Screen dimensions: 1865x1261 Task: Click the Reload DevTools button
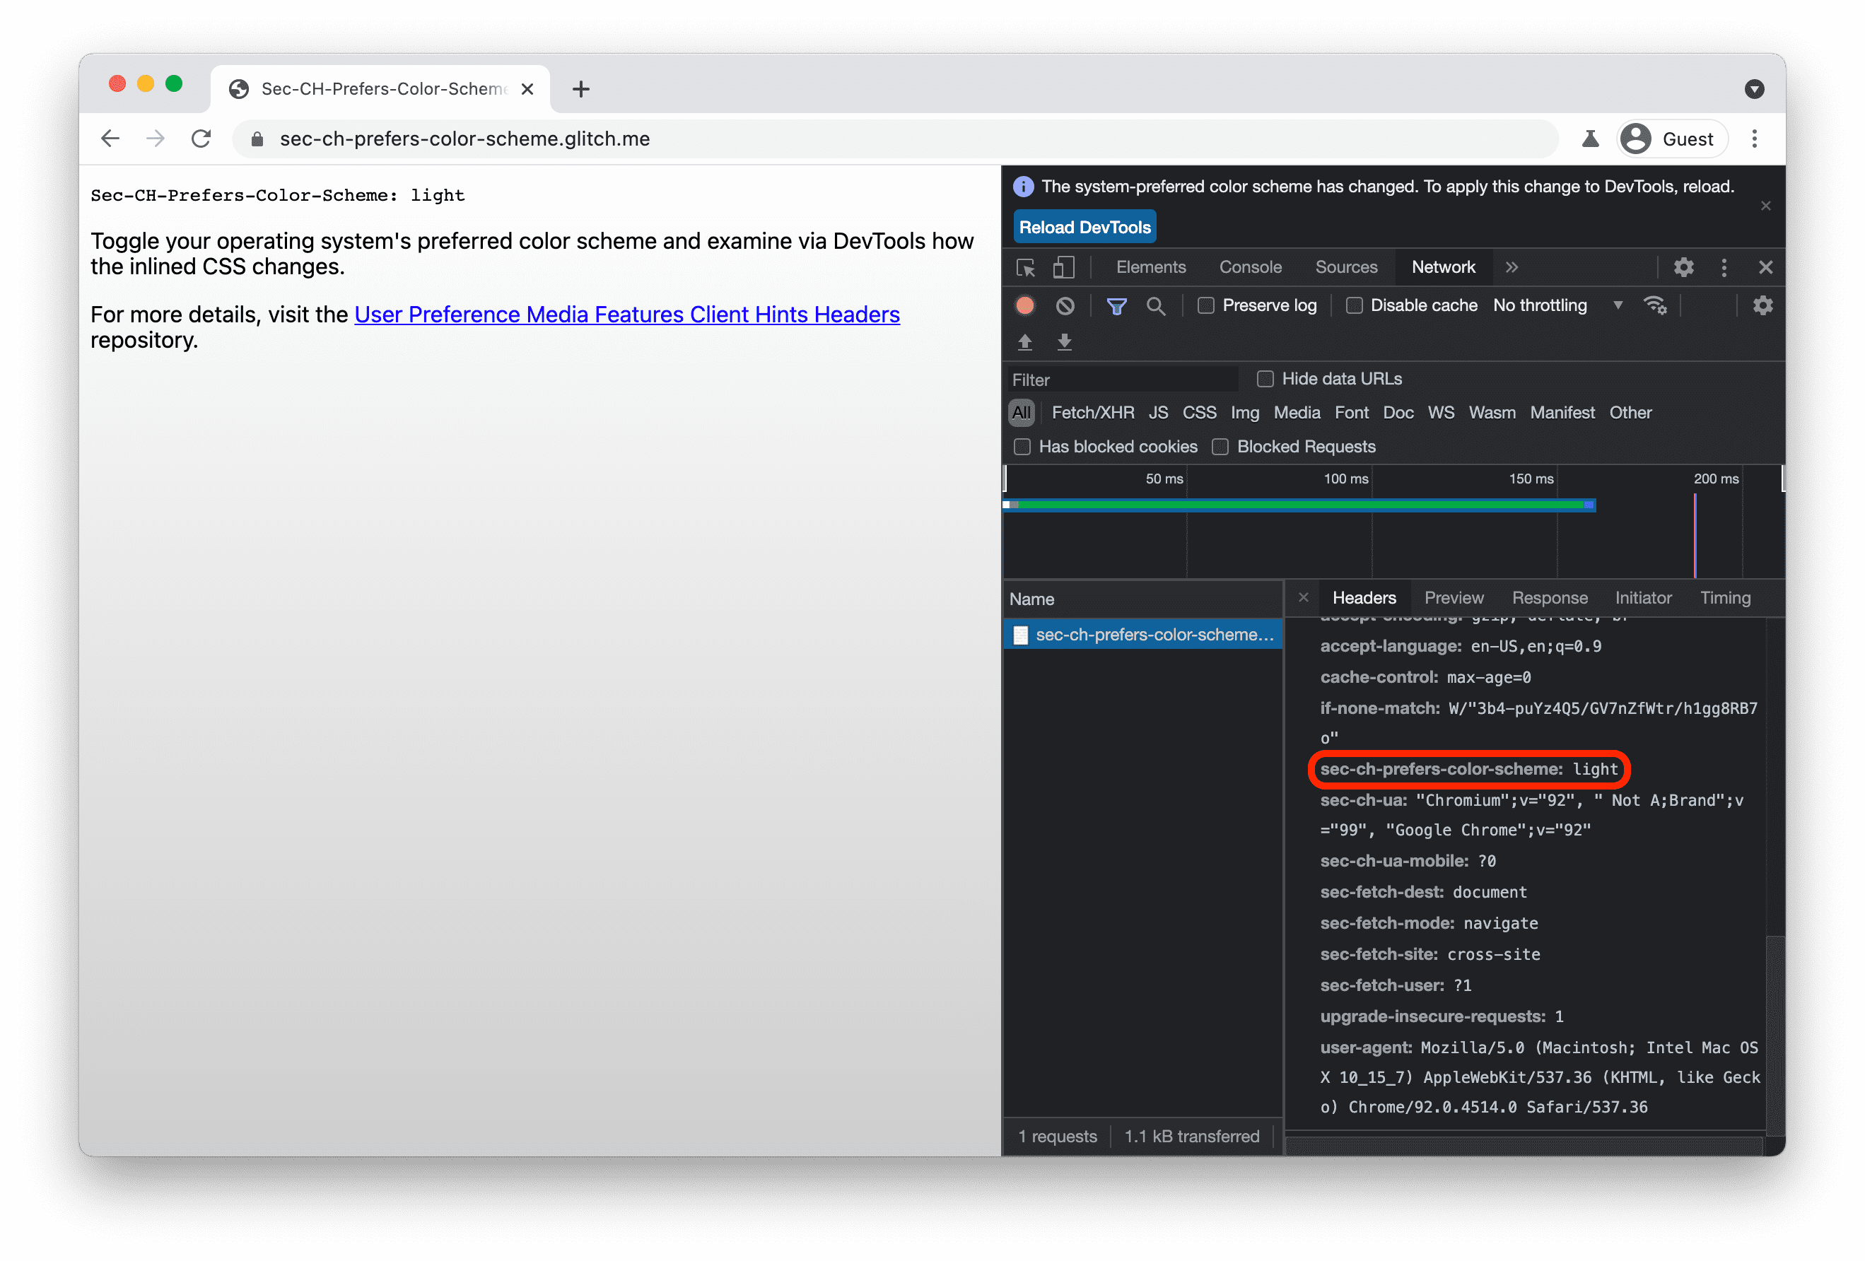pyautogui.click(x=1084, y=227)
